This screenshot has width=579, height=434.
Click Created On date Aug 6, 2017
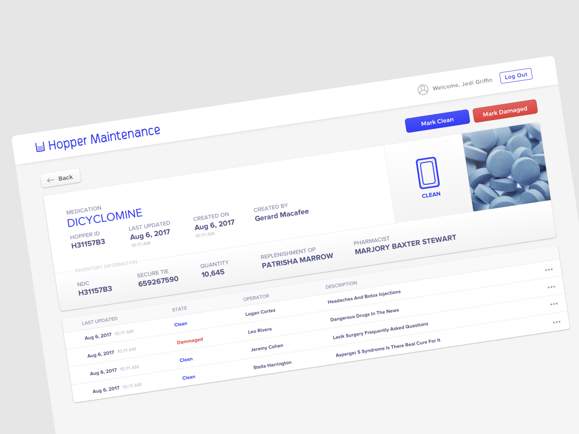point(214,225)
